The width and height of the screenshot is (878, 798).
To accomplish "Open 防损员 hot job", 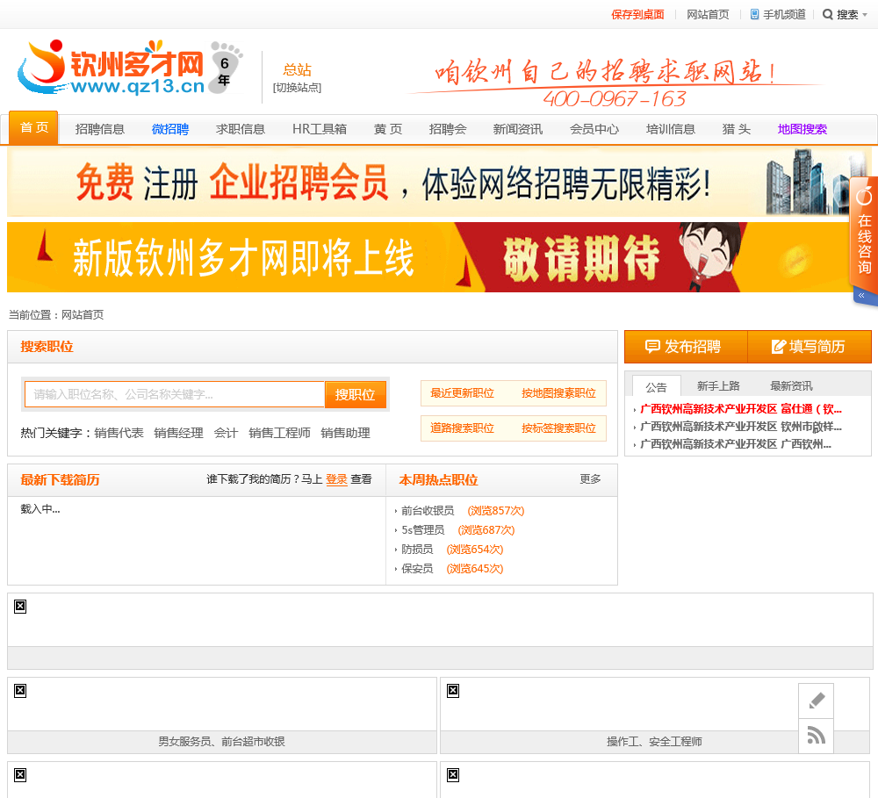I will pos(417,550).
